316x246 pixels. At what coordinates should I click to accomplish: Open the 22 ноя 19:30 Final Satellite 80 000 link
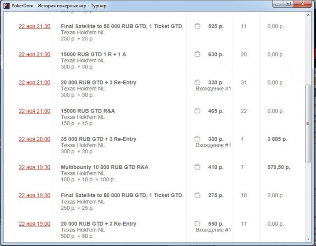click(x=34, y=195)
